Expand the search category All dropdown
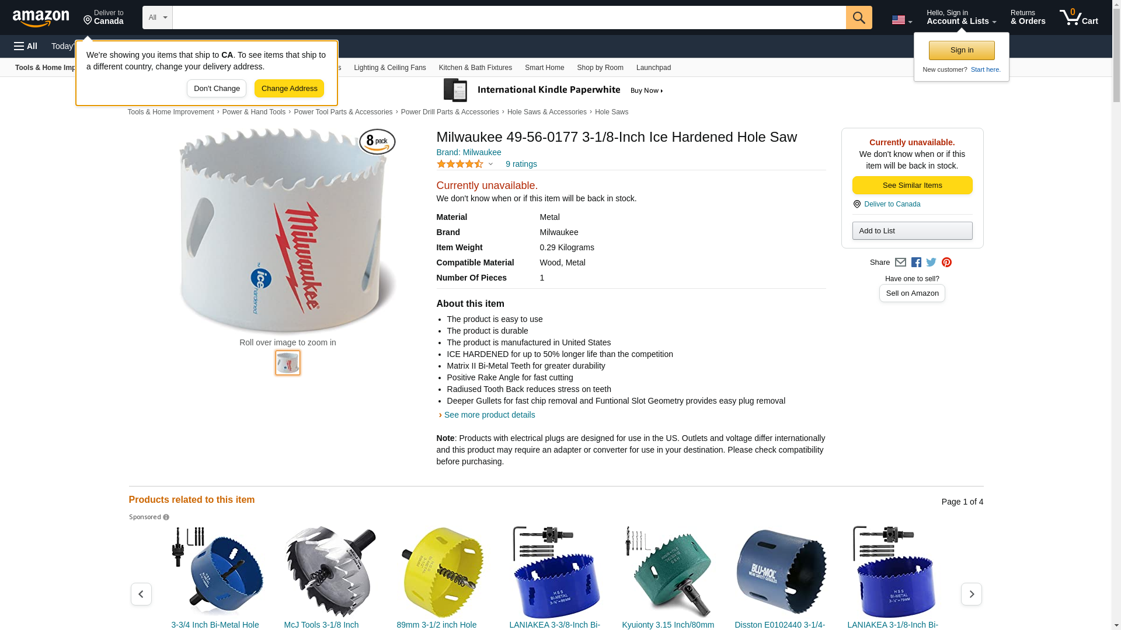Screen dimensions: 1121x630 157,17
